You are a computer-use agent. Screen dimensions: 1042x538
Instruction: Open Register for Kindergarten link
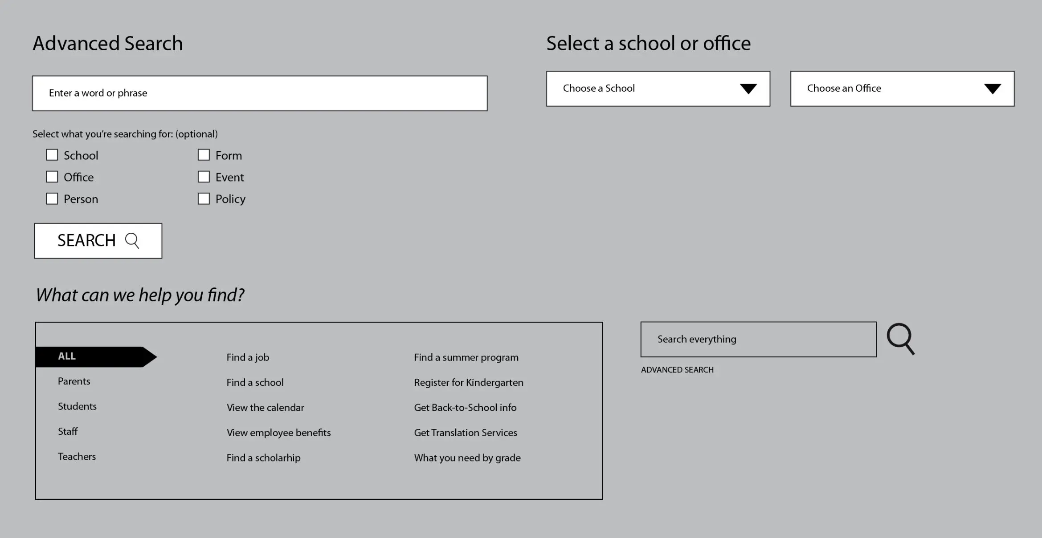coord(468,383)
